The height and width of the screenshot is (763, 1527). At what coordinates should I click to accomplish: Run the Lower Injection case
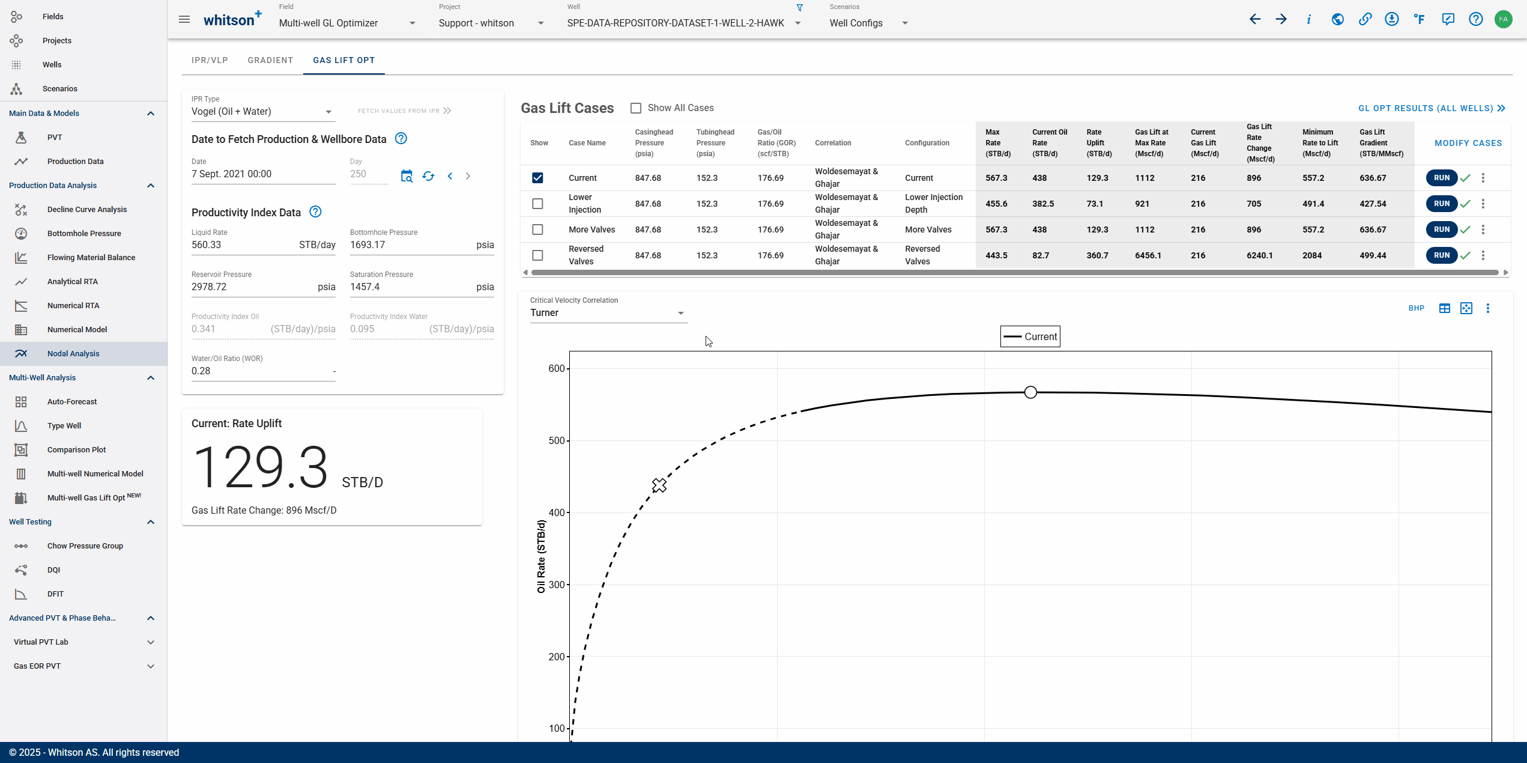tap(1441, 204)
